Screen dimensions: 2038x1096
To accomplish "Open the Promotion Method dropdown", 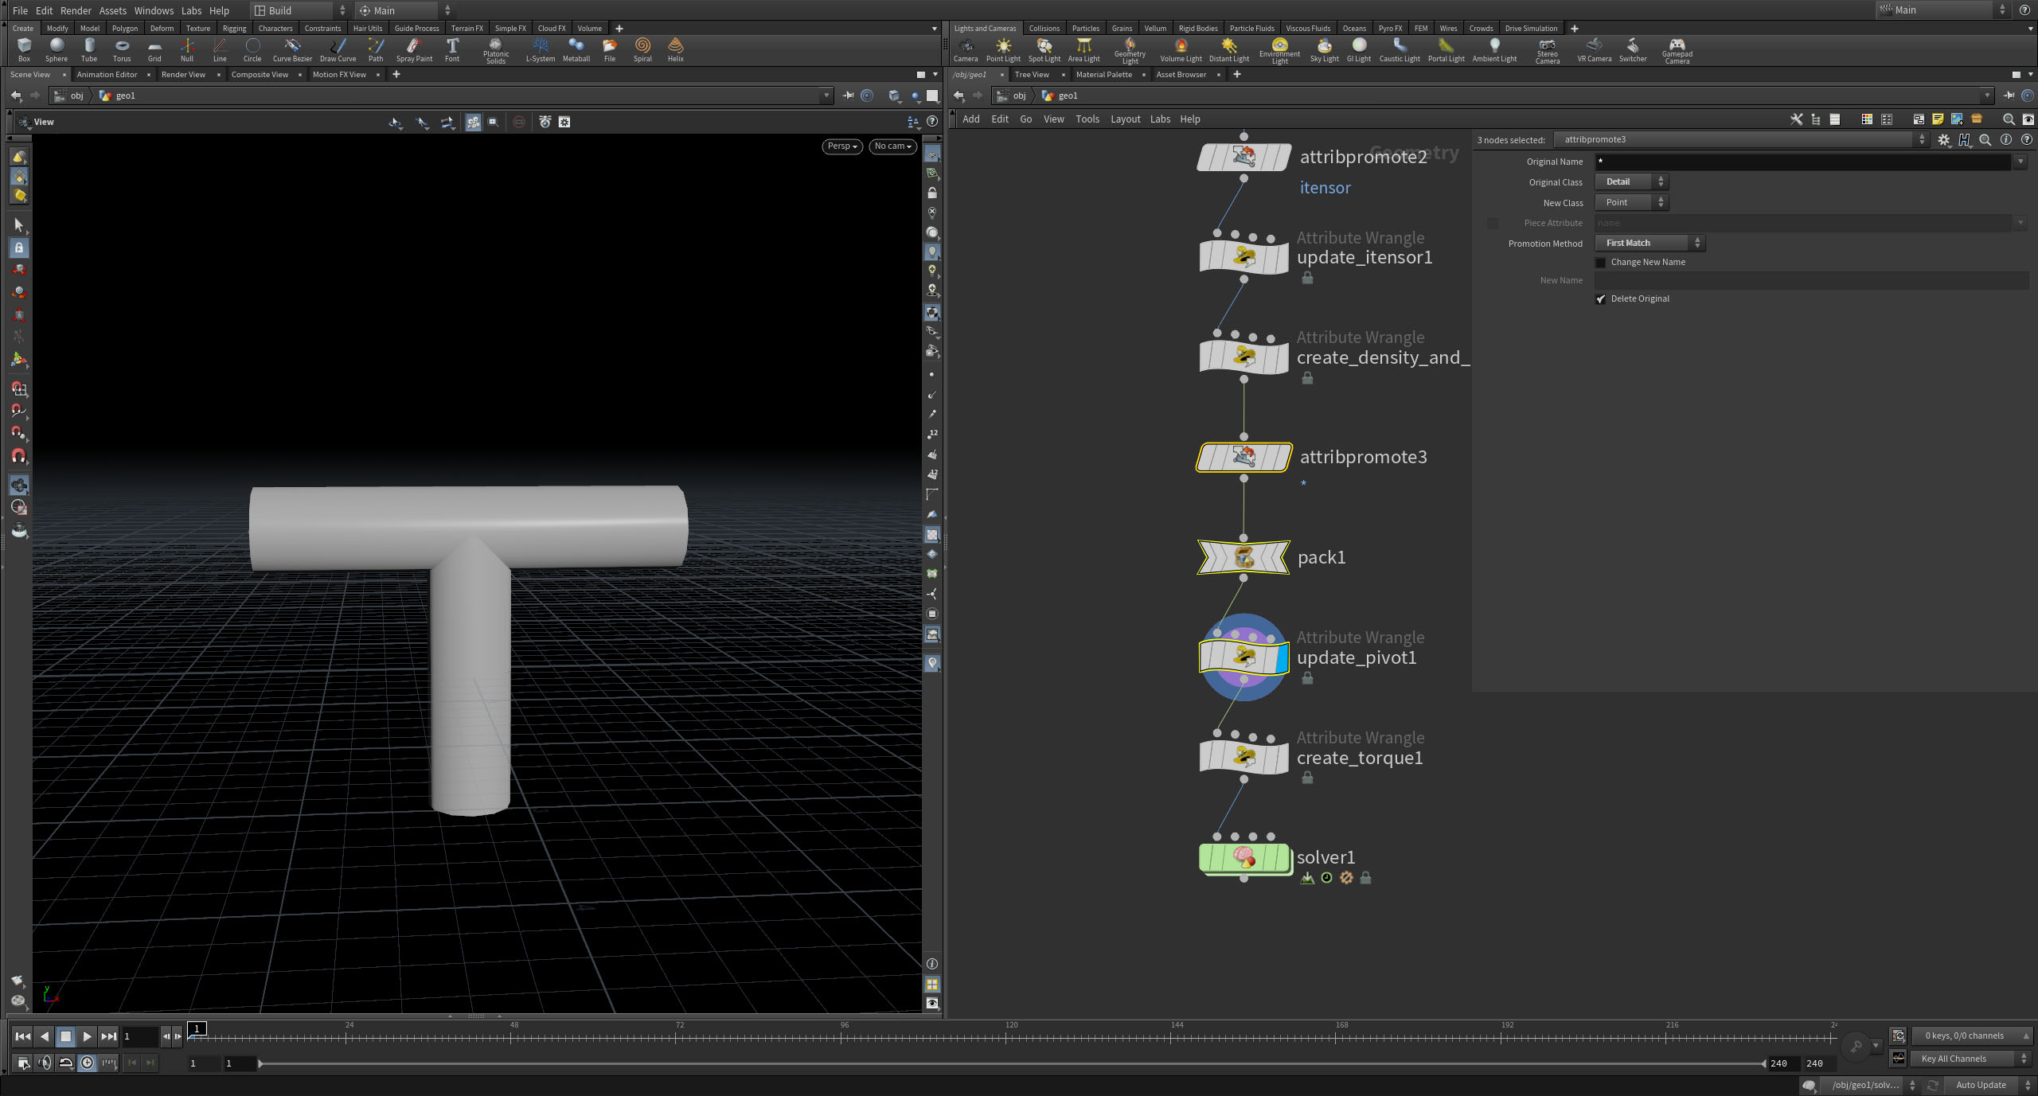I will pos(1649,243).
